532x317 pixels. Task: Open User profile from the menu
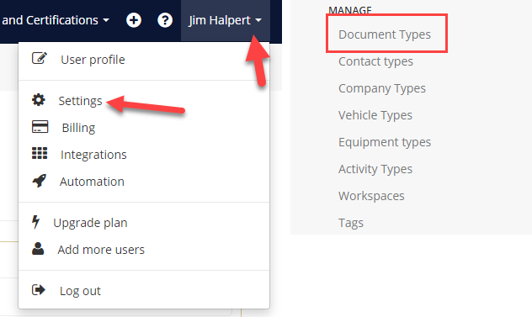pos(93,60)
